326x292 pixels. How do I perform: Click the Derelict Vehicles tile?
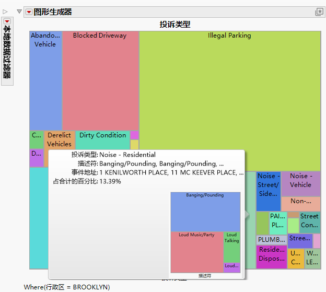60,139
